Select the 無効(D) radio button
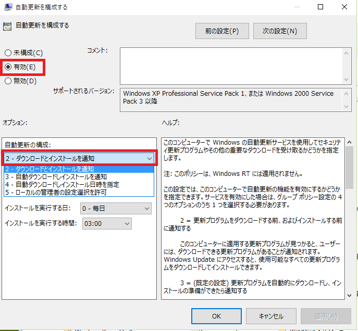The height and width of the screenshot is (331, 358). pos(8,81)
